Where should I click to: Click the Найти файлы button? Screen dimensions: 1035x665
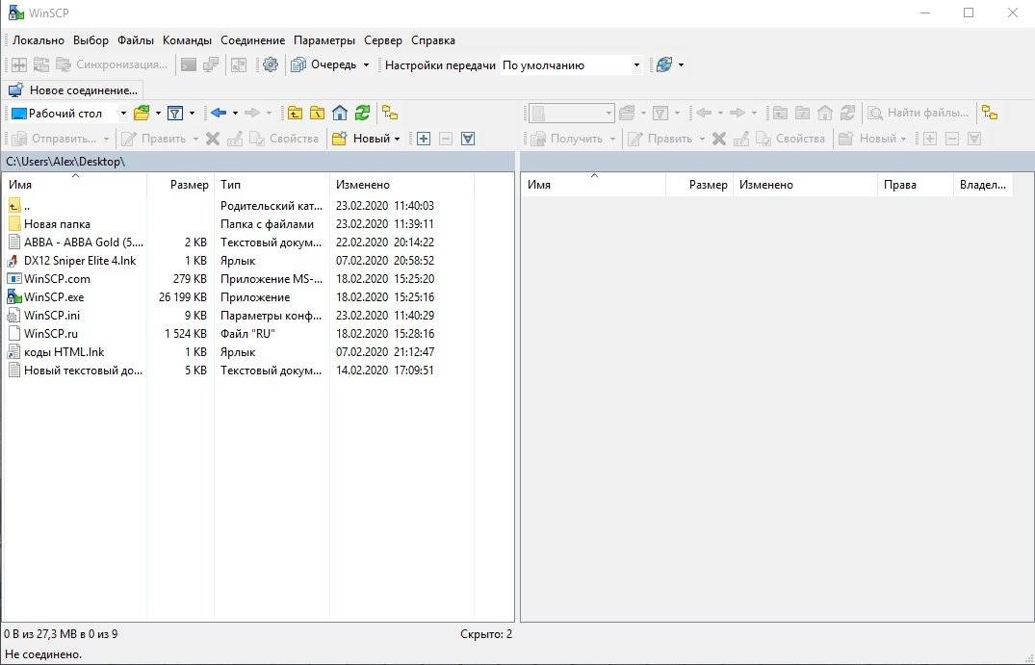tap(918, 113)
